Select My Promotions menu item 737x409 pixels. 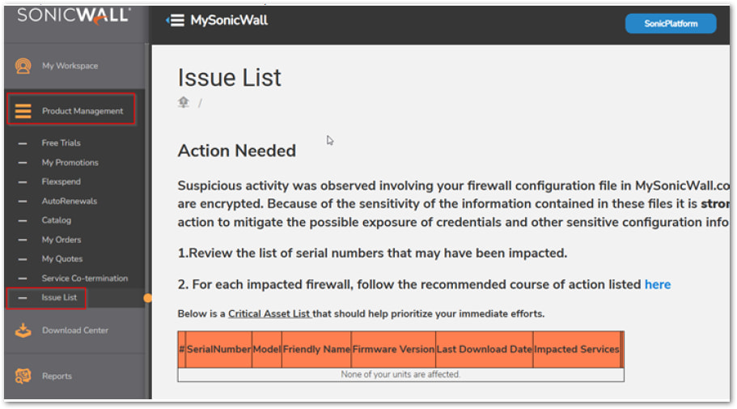pyautogui.click(x=70, y=162)
